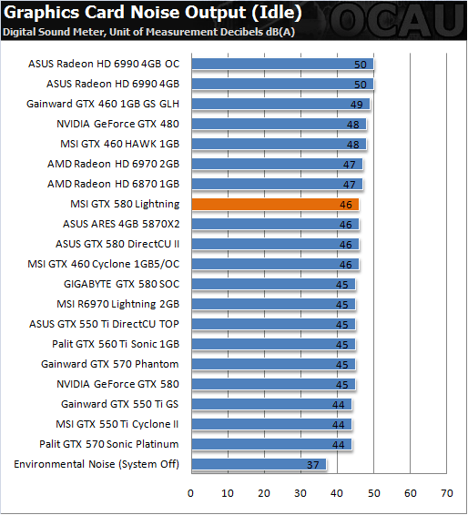Select the MSI R6970 Lightning 2GB label
This screenshot has width=468, height=515.
(118, 304)
